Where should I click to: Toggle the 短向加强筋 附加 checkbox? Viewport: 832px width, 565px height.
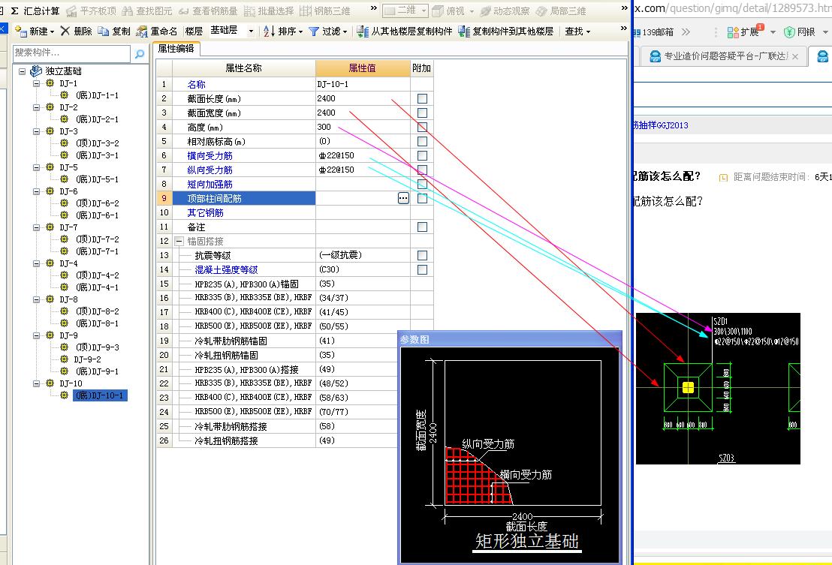pyautogui.click(x=422, y=184)
